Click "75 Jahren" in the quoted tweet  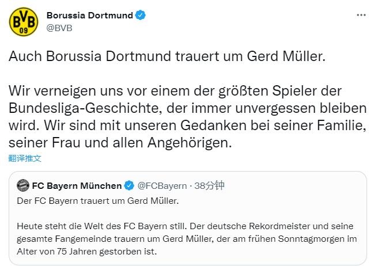(x=77, y=252)
